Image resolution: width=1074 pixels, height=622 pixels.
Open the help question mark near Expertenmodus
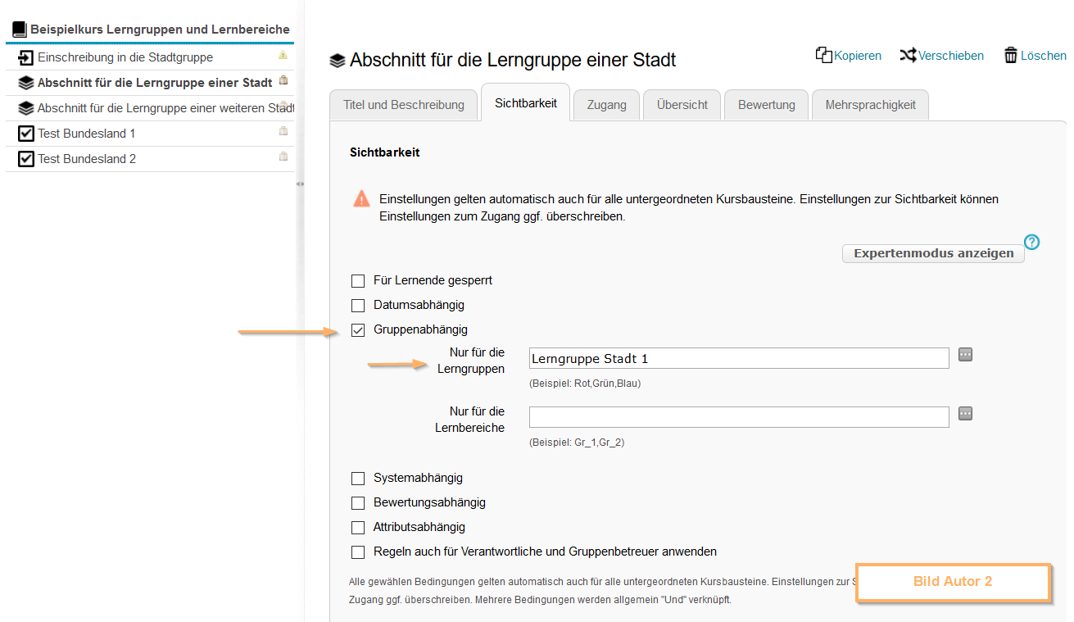1031,242
